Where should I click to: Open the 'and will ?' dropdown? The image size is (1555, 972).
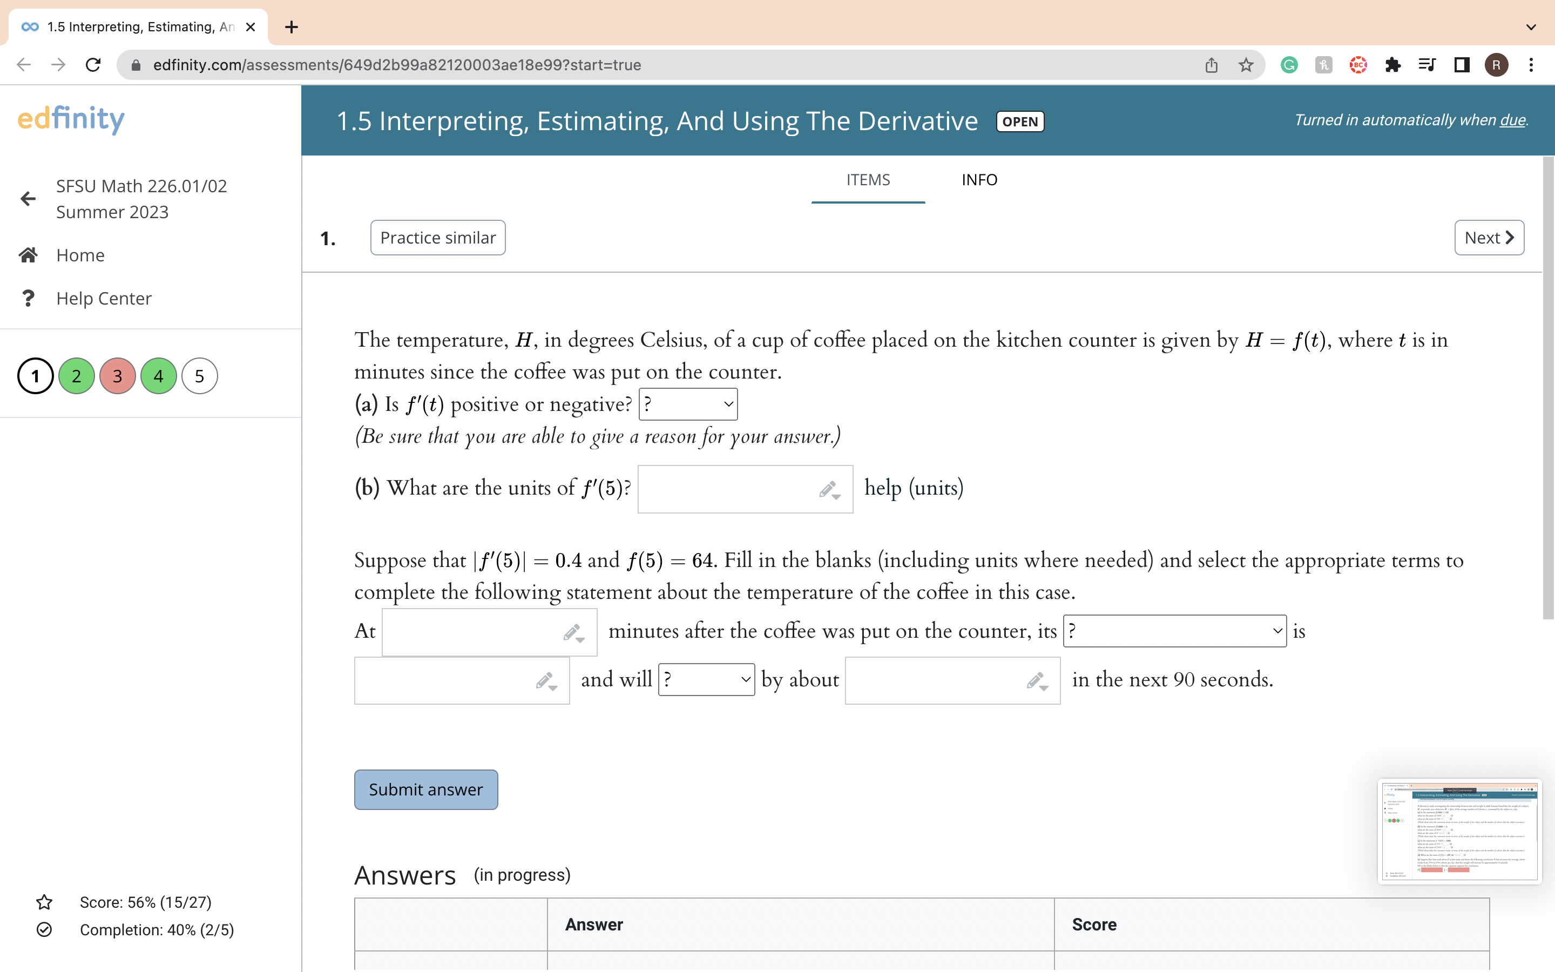click(x=706, y=679)
